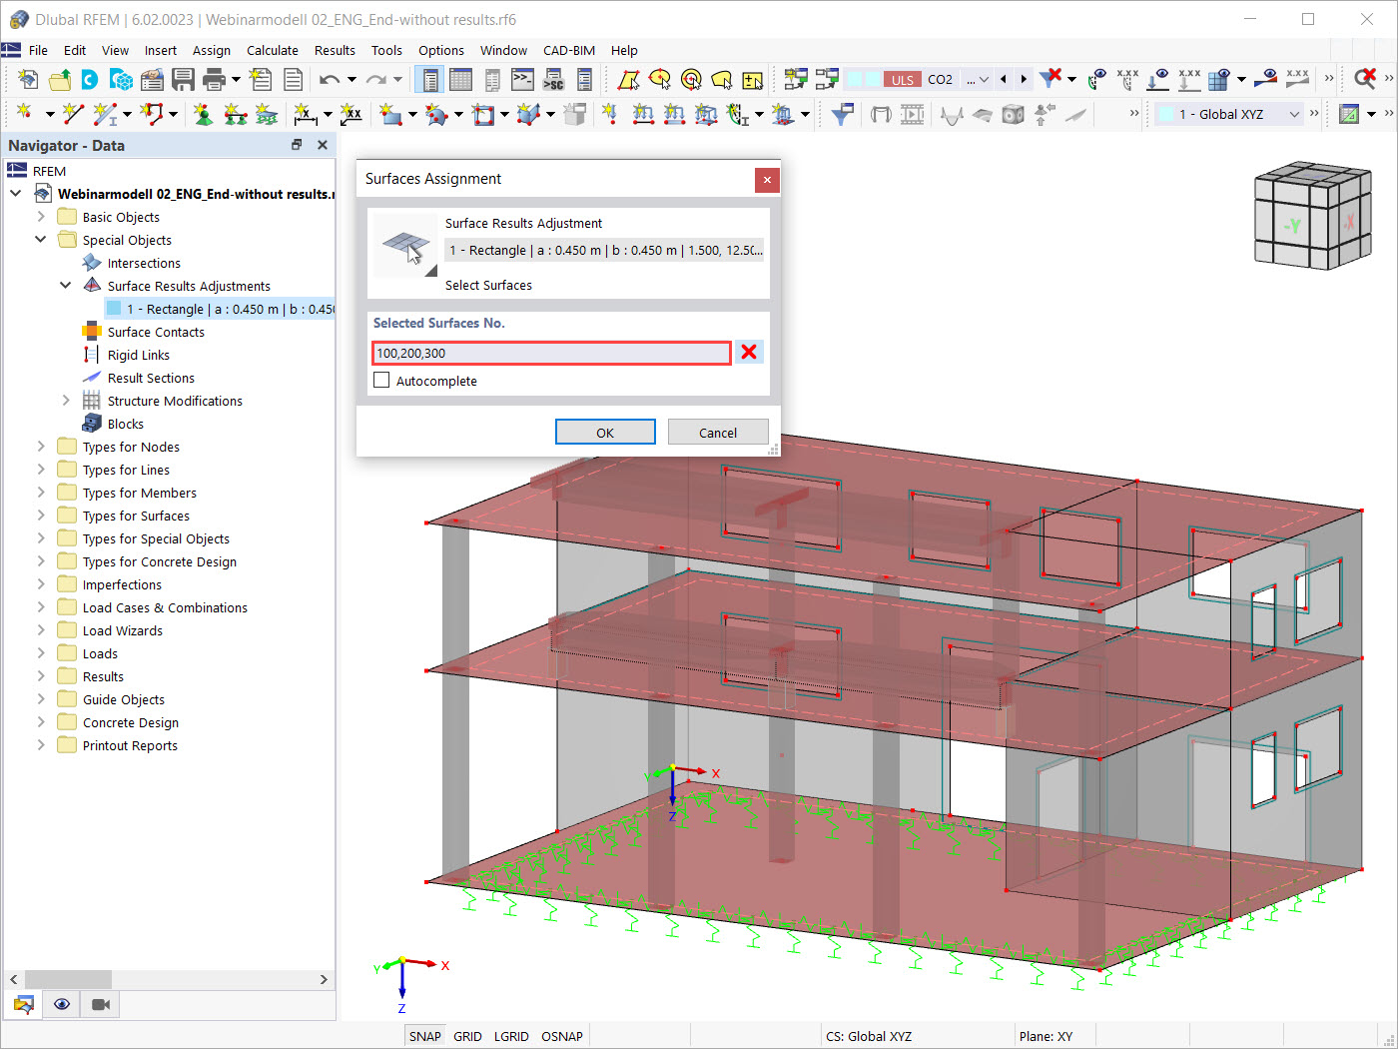Collapse the Special Objects folder
Screen dimensions: 1398x1049
point(41,239)
